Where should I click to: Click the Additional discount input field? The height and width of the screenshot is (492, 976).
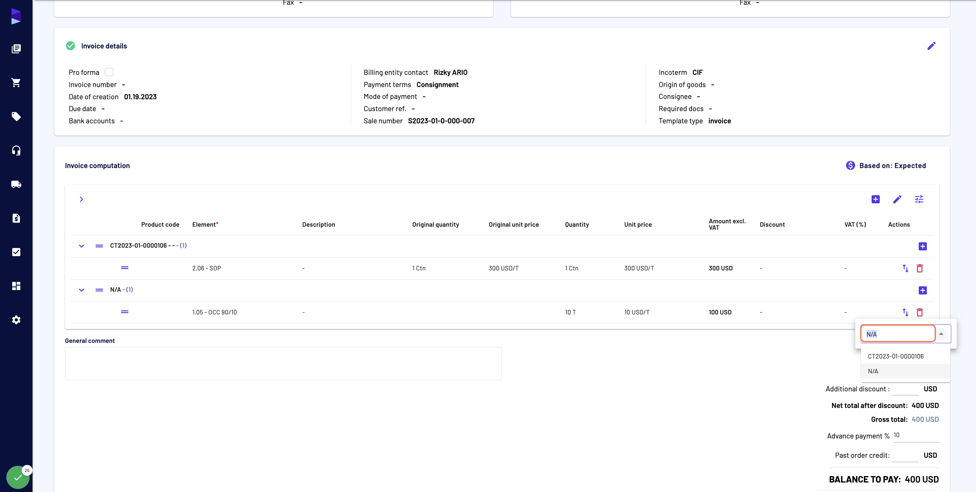(905, 389)
